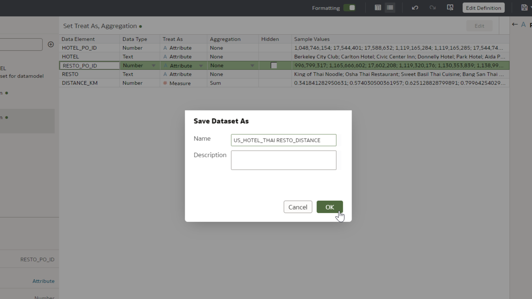
Task: Click the Aggregation column header
Action: tap(225, 39)
